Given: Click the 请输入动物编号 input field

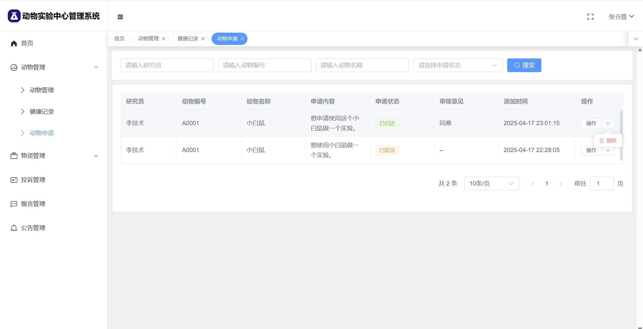Looking at the screenshot, I should tap(265, 65).
